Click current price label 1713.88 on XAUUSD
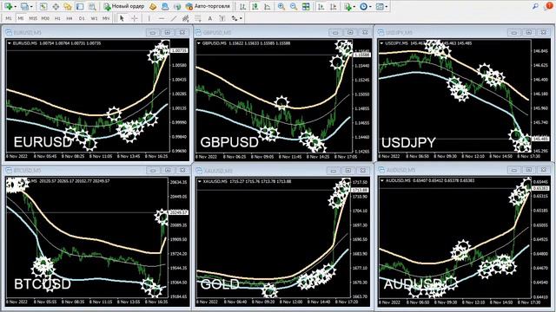 (360, 191)
